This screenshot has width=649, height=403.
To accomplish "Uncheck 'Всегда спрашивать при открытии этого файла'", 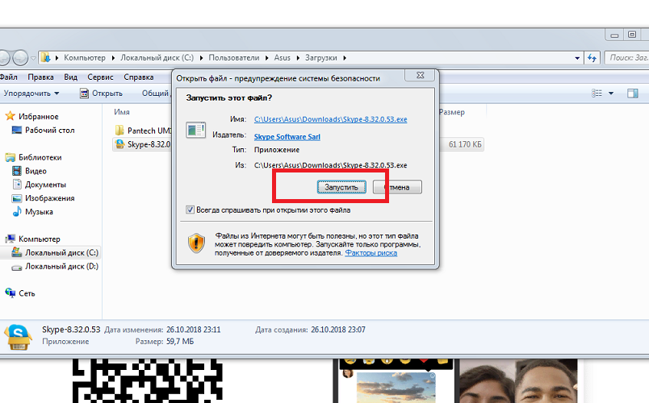I will click(190, 210).
